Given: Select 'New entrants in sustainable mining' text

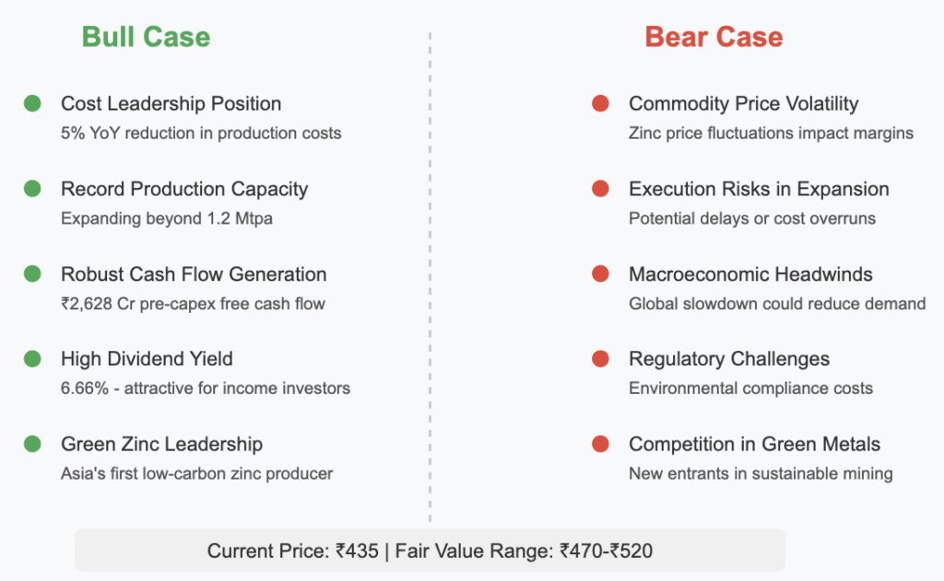Looking at the screenshot, I should [x=761, y=474].
